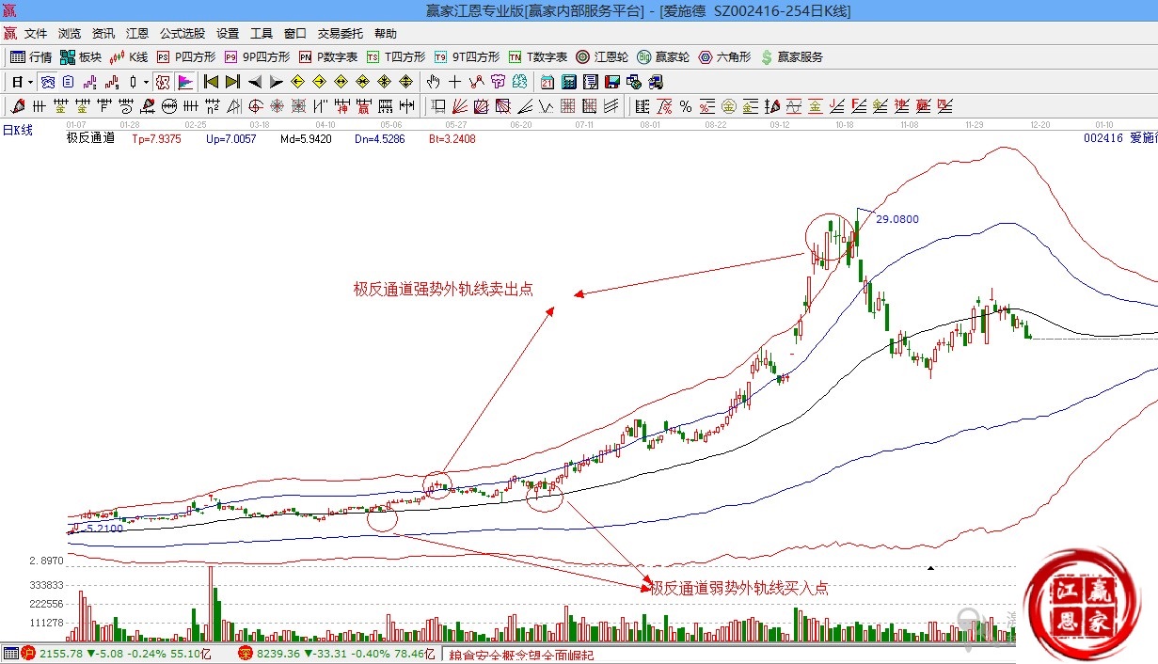Screen dimensions: 1158x664
Task: Click the calculator icon in toolbar
Action: (x=568, y=82)
